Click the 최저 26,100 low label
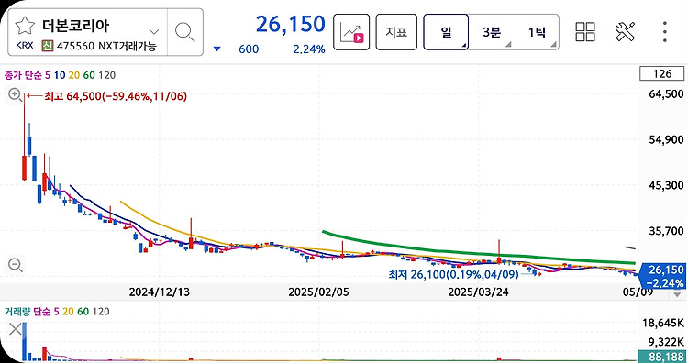 pyautogui.click(x=453, y=275)
